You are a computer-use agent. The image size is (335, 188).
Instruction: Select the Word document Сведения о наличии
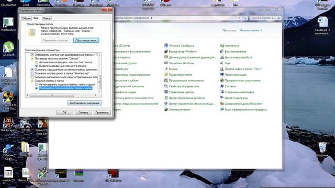322,26
